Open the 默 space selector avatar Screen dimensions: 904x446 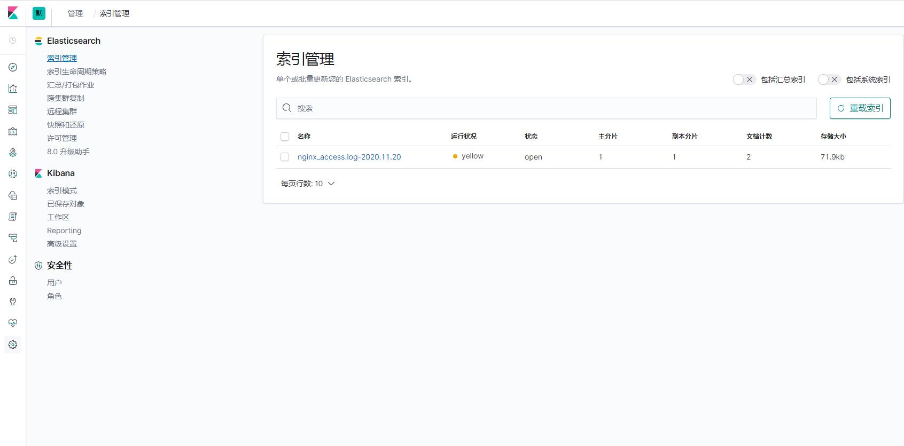point(39,13)
